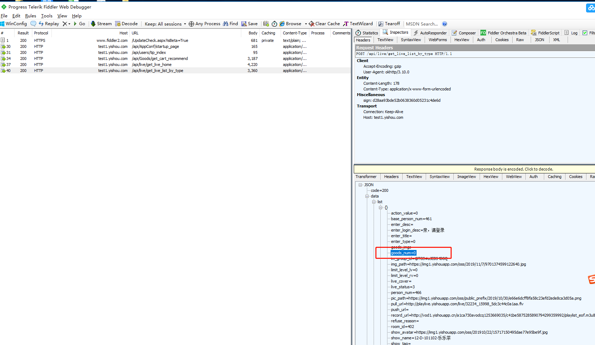Open the Remove sessions dropdown arrow

[70, 24]
